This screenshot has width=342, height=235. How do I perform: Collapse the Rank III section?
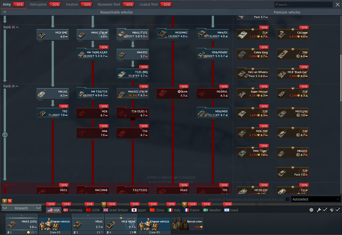[11, 27]
